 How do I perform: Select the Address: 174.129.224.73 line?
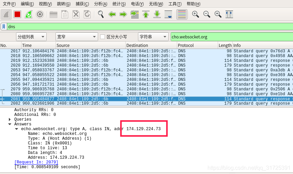click(56, 157)
